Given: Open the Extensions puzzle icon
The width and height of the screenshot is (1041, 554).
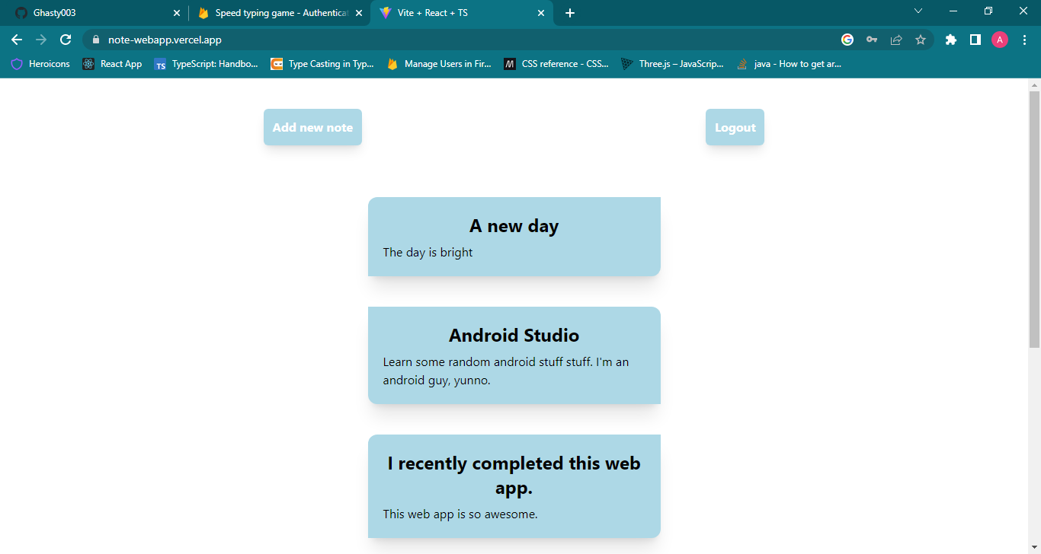Looking at the screenshot, I should point(950,40).
